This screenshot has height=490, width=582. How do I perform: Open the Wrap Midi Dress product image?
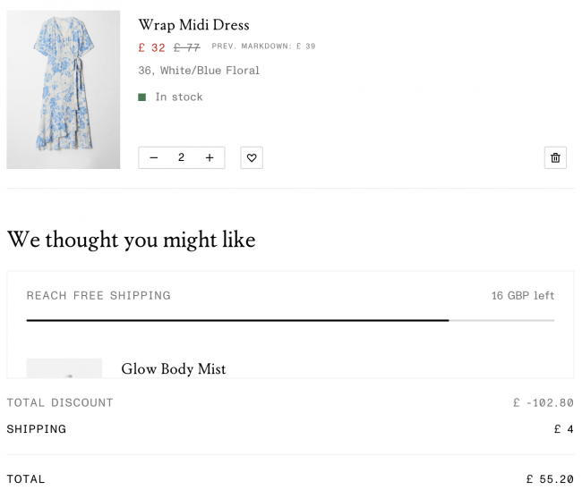[63, 89]
